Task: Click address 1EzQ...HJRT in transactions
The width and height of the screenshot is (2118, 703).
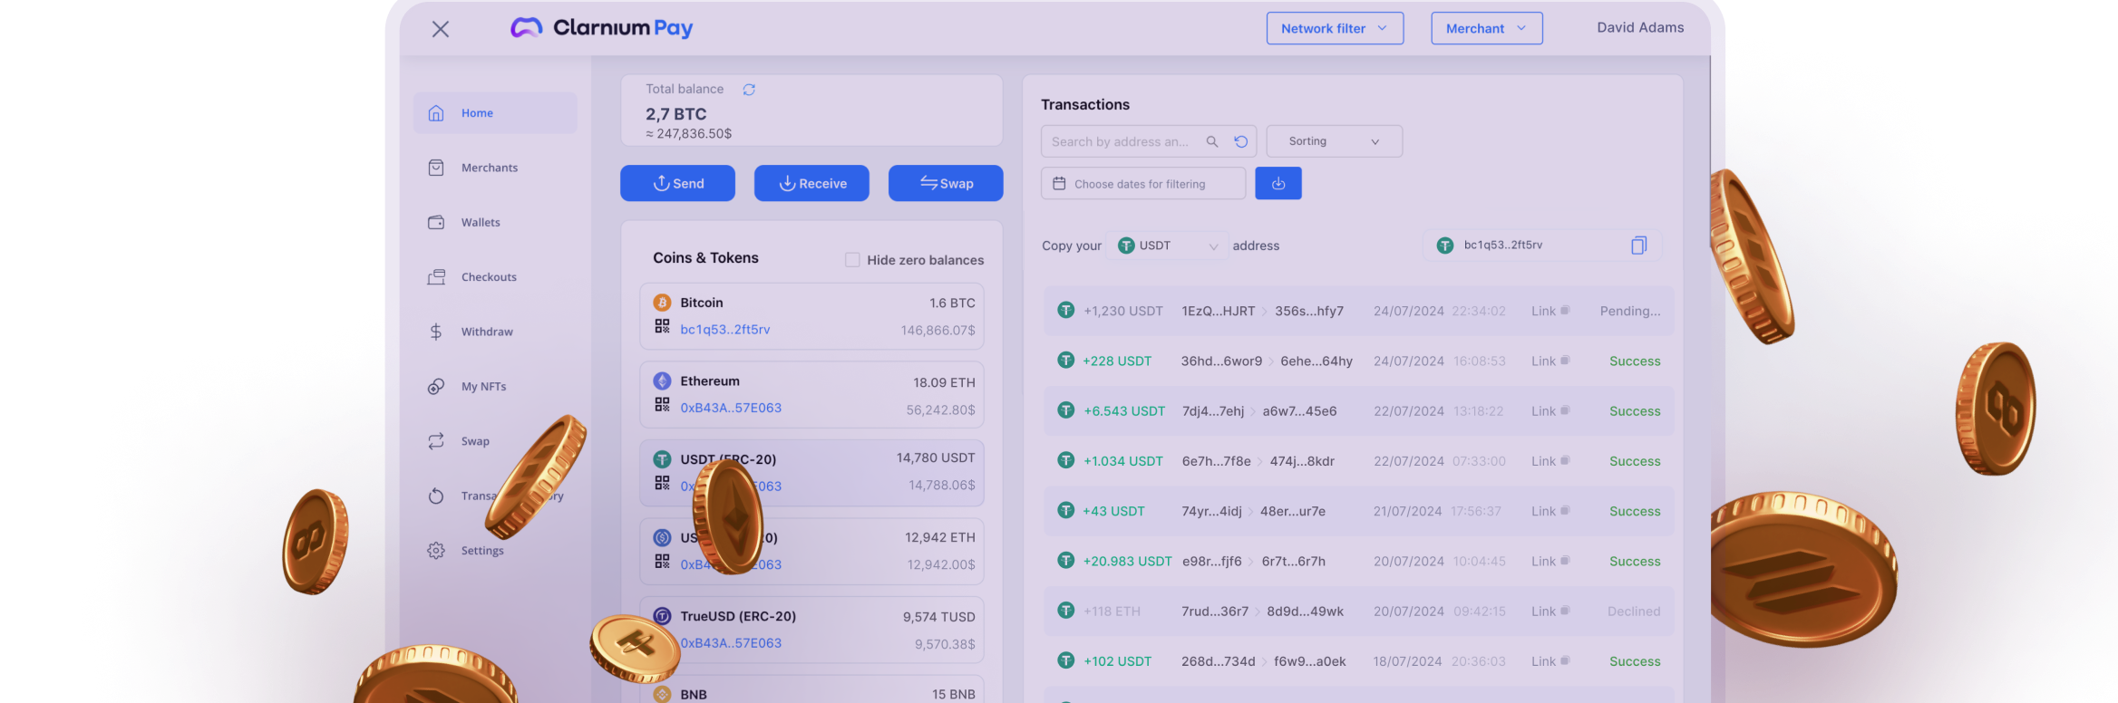Action: (1218, 311)
